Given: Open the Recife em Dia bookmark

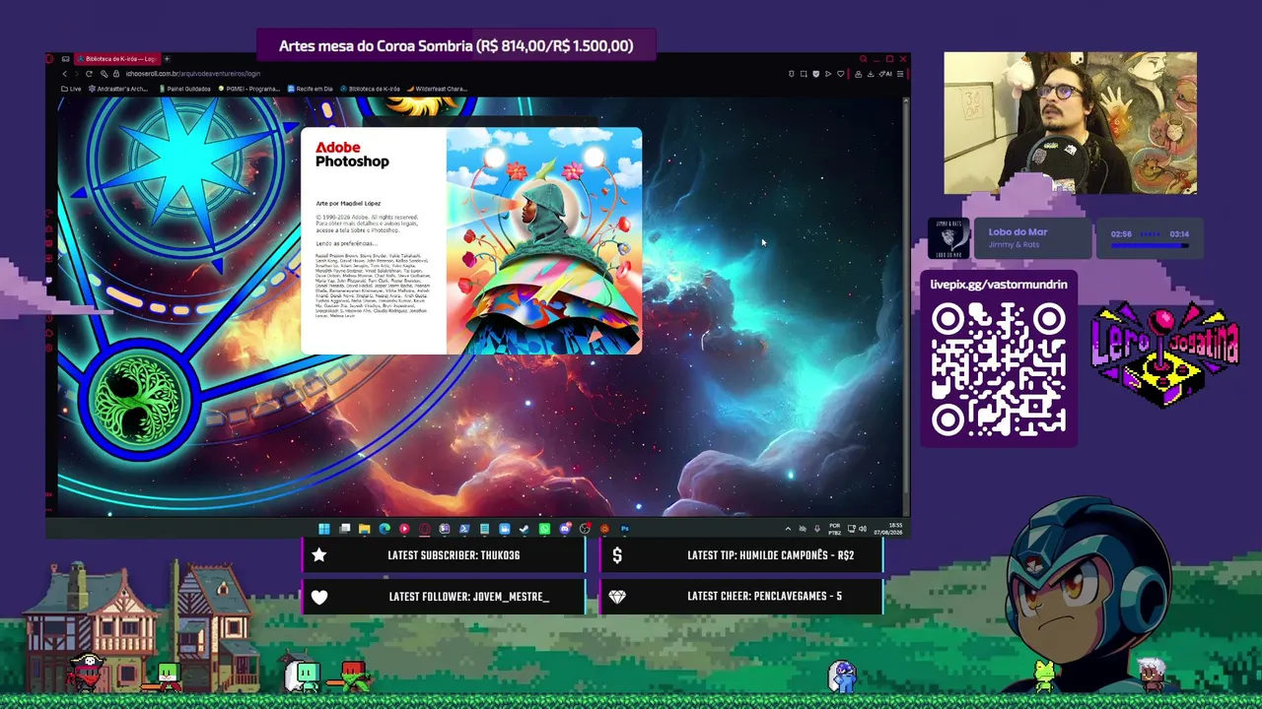Looking at the screenshot, I should click(310, 89).
